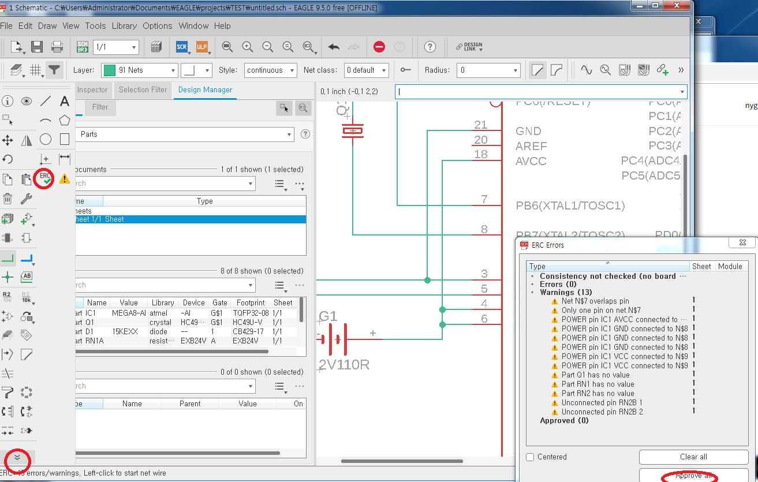Select the Change wrench tool

tap(27, 199)
